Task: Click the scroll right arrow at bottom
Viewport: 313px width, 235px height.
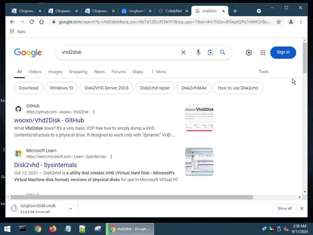Action: point(300,197)
